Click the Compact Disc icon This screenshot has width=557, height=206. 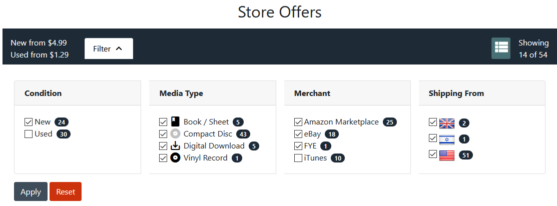[x=175, y=133]
